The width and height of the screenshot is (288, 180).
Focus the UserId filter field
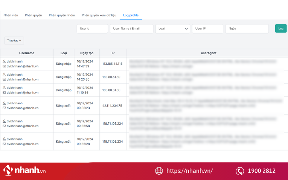(x=92, y=29)
